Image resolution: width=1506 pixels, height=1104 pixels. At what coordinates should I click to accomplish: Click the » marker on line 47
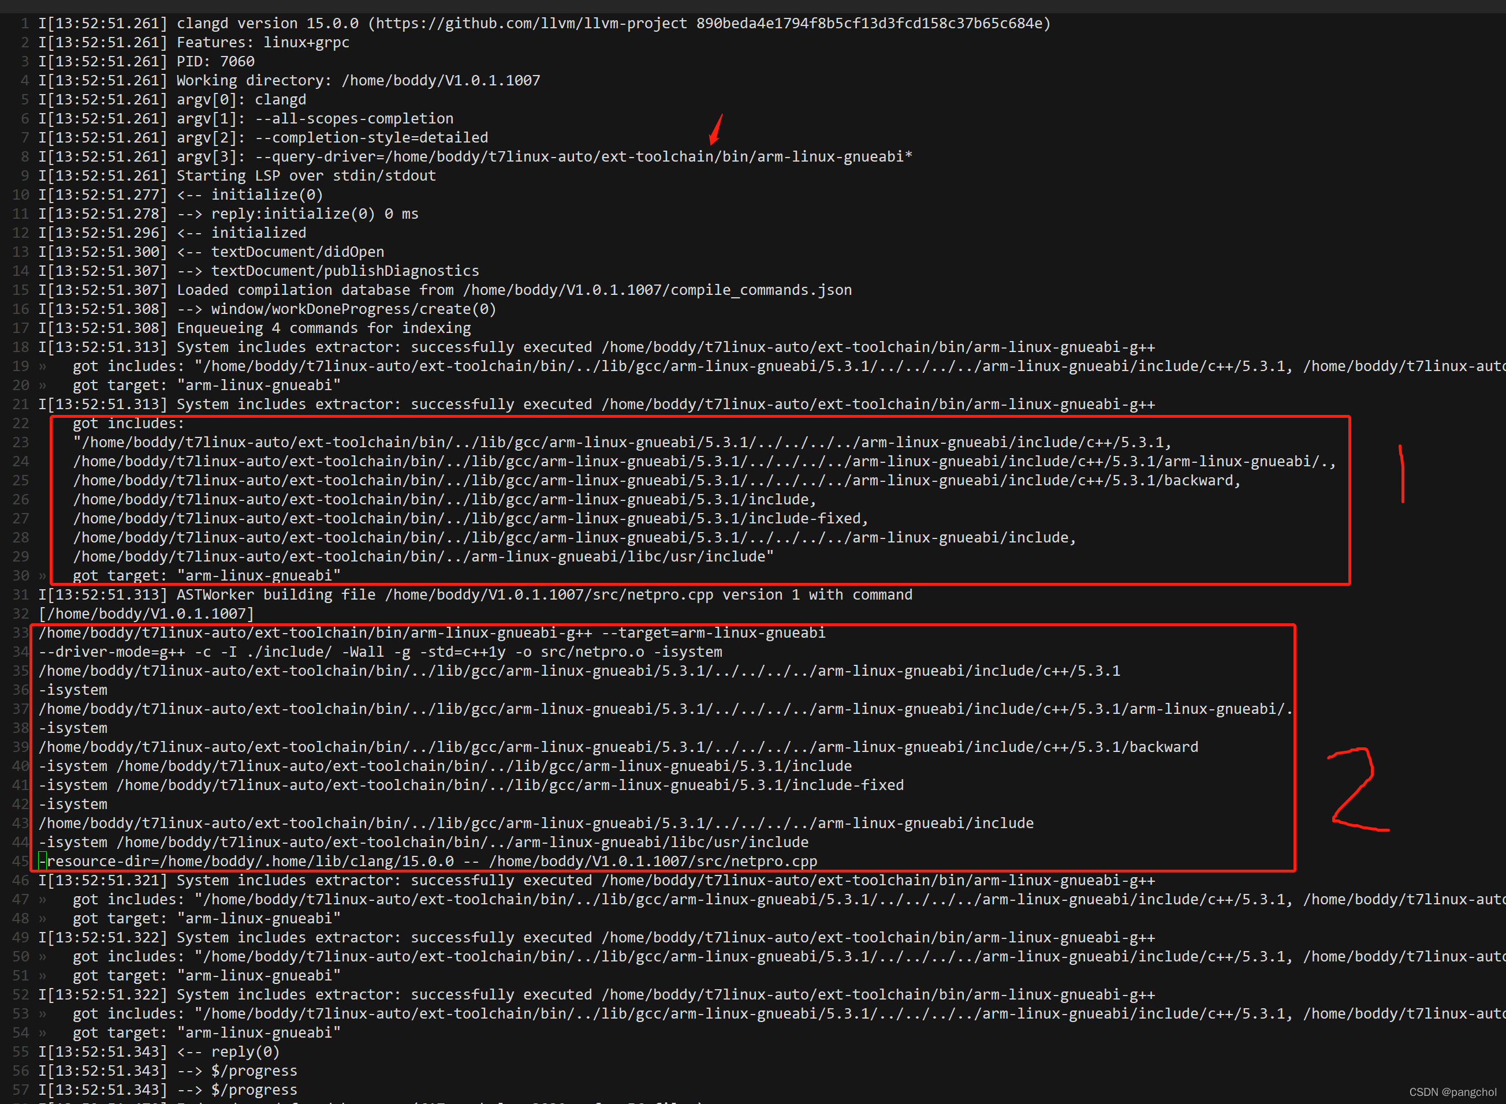43,900
